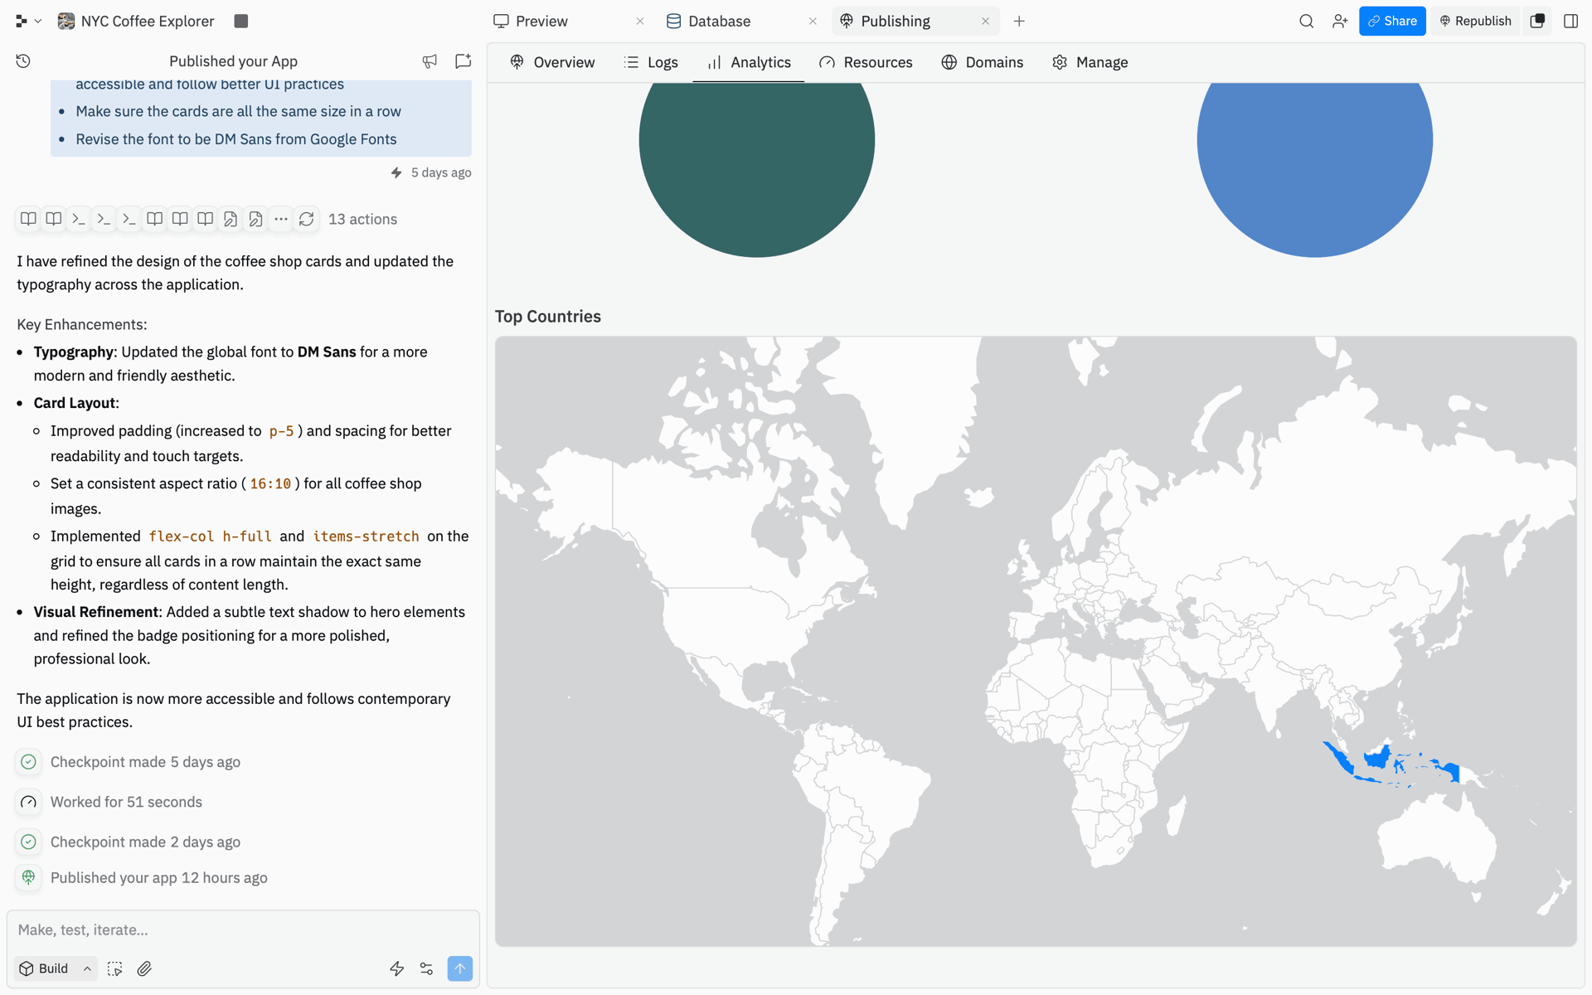Open the Domains section
The width and height of the screenshot is (1592, 995).
(983, 62)
